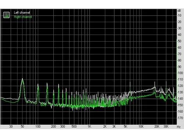The width and height of the screenshot is (184, 138).
Task: Click the 100 Hz harmonic peak on the graph
Action: coord(38,91)
